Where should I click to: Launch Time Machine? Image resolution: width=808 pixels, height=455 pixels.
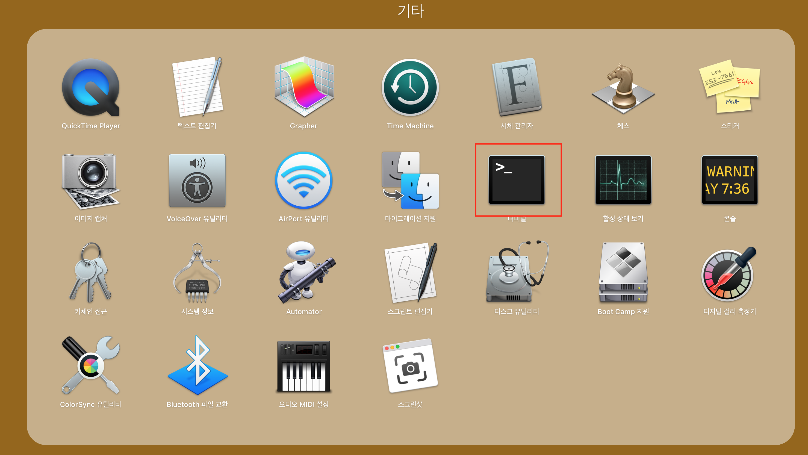coord(410,87)
